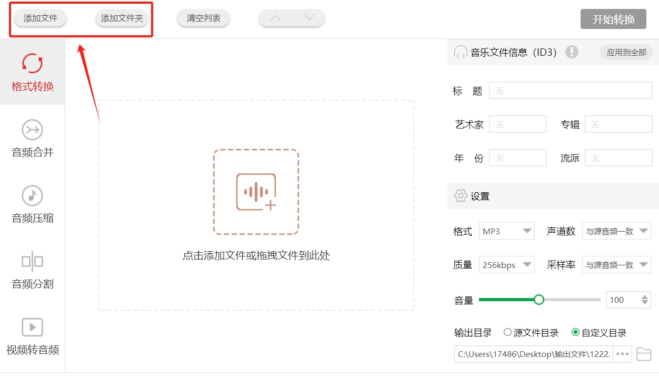Click the 音频合并 label in sidebar
Viewport: 659px width, 377px height.
pyautogui.click(x=33, y=153)
